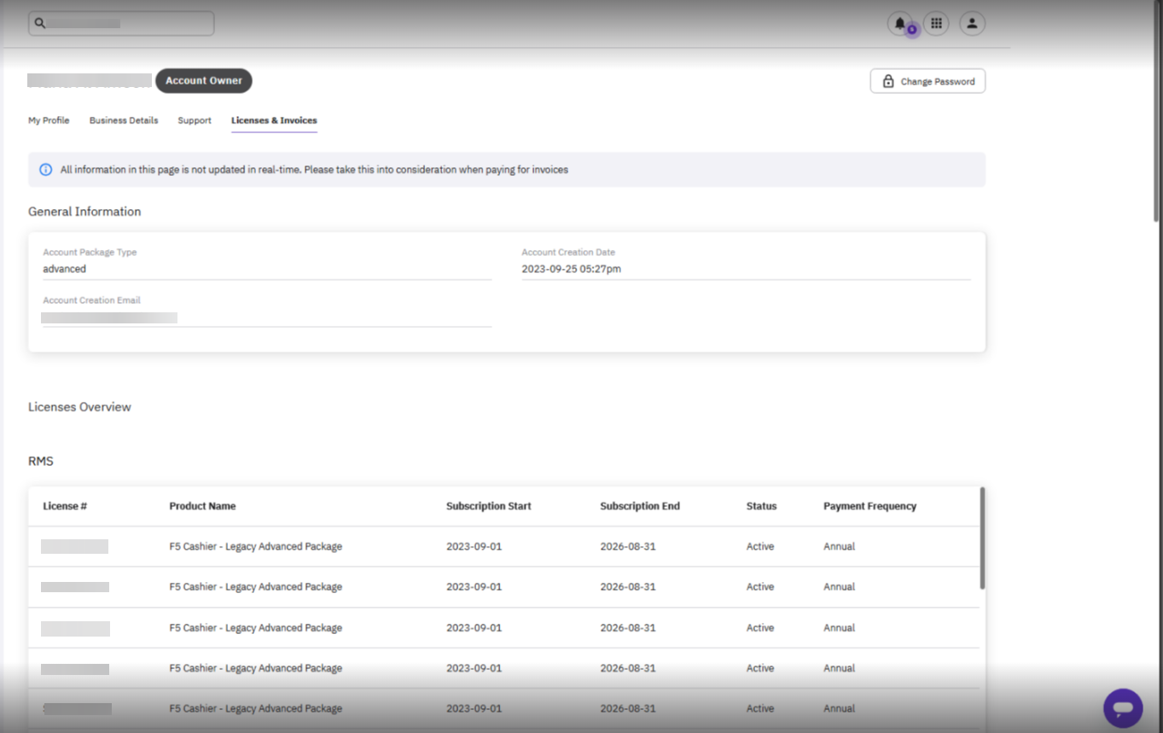Open the chat support bubble

point(1123,708)
